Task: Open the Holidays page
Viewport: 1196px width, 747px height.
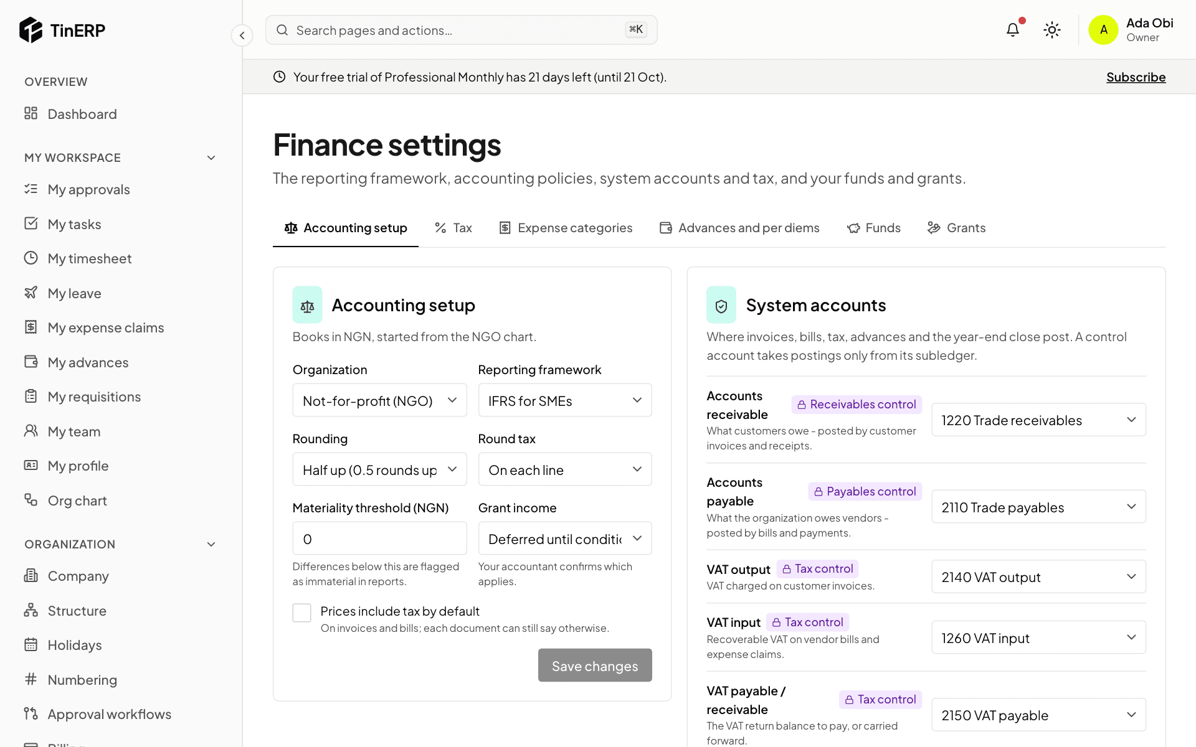Action: (x=121, y=645)
